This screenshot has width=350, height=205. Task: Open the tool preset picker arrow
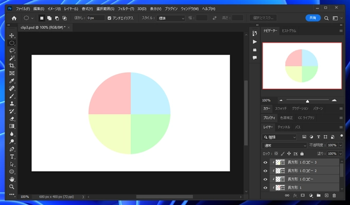tap(32, 18)
